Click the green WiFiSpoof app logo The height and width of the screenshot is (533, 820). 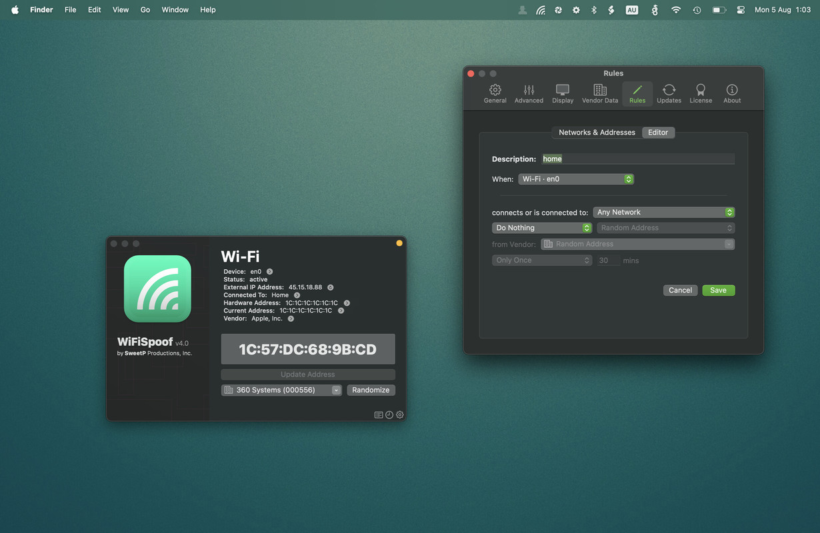(157, 288)
